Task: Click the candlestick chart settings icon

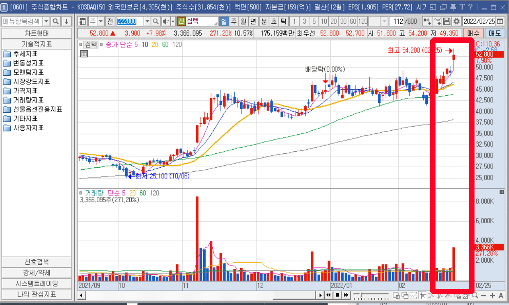Action: coord(427,21)
